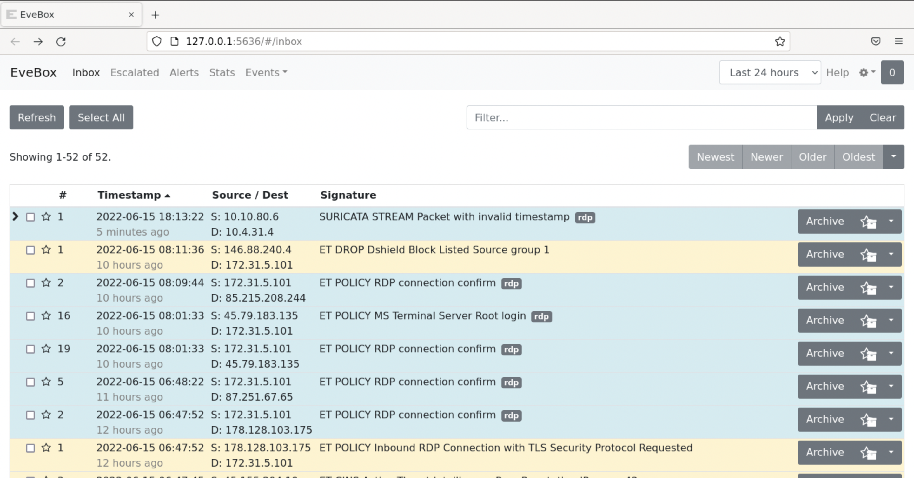This screenshot has height=478, width=914.
Task: Open the dropdown next to Oldest button
Action: point(893,156)
